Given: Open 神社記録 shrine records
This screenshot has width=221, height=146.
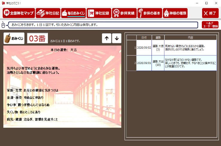Looking at the screenshot, I should [x=99, y=13].
